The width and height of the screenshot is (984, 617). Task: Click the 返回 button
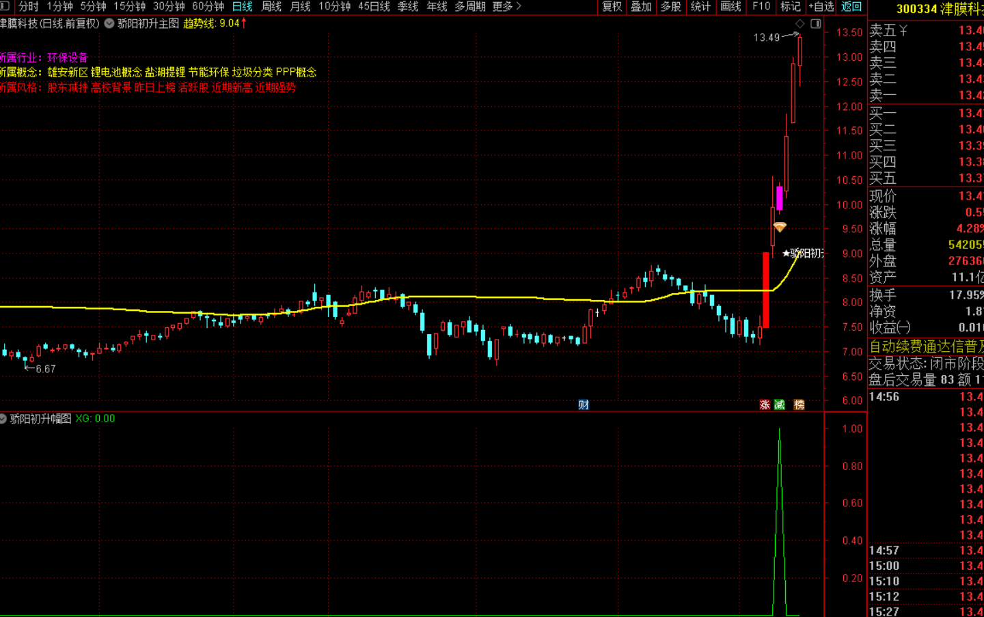pyautogui.click(x=851, y=6)
